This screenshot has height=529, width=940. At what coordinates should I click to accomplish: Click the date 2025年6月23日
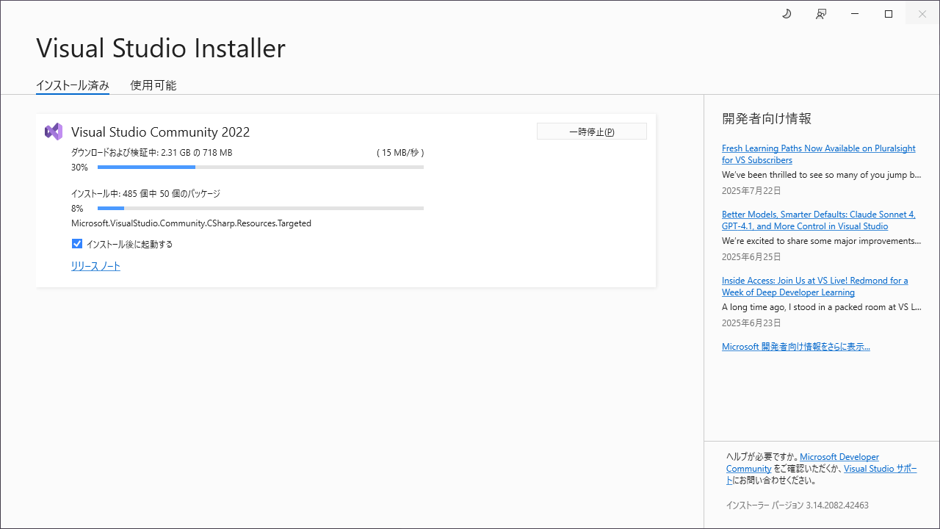coord(751,323)
